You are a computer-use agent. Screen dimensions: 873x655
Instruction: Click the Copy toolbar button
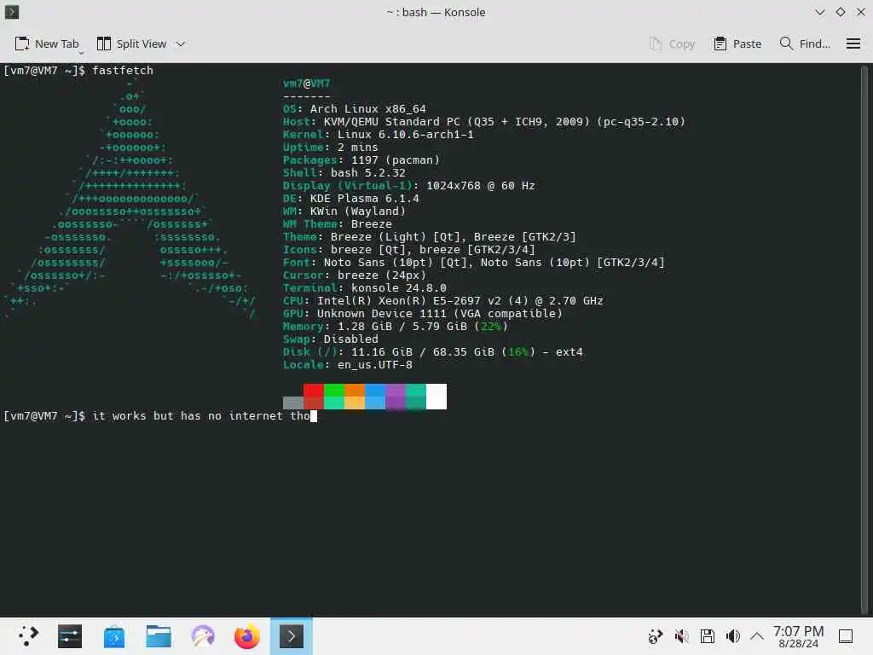pos(672,44)
